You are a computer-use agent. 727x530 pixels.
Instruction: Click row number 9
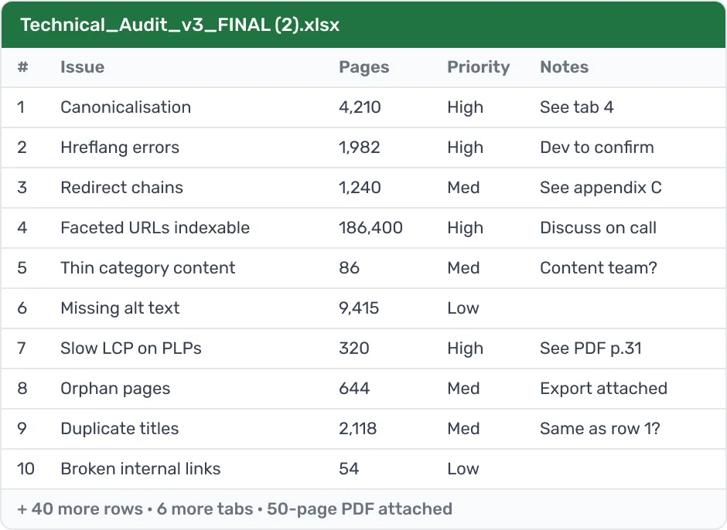coord(22,429)
